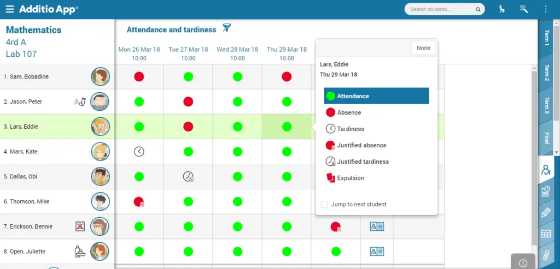Open the magic wand tool
The image size is (560, 269).
[x=524, y=9]
